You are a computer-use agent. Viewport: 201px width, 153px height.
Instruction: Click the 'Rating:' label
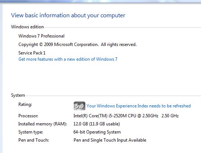click(x=25, y=104)
